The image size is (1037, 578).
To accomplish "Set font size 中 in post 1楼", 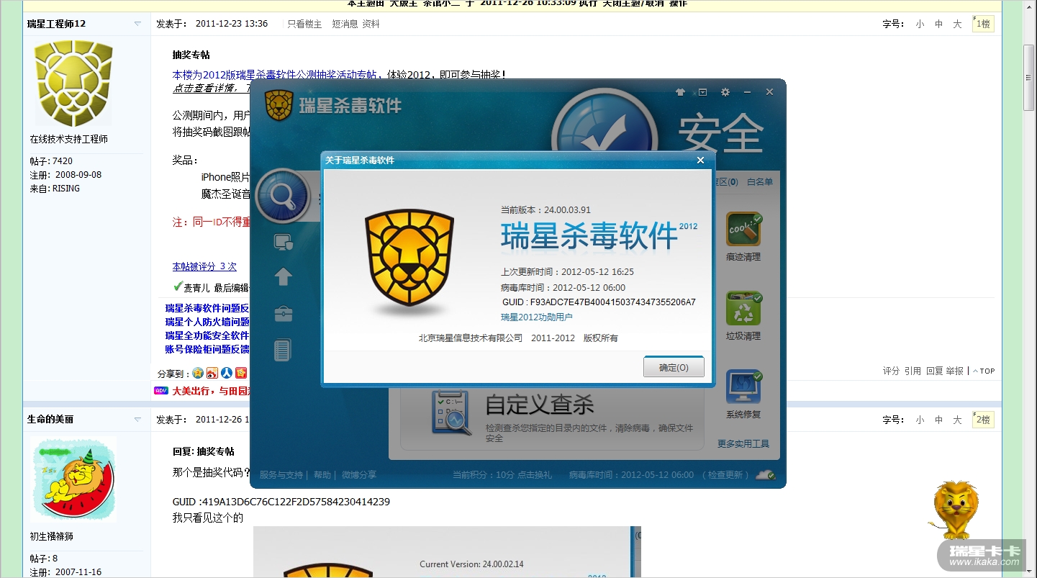I will click(938, 24).
